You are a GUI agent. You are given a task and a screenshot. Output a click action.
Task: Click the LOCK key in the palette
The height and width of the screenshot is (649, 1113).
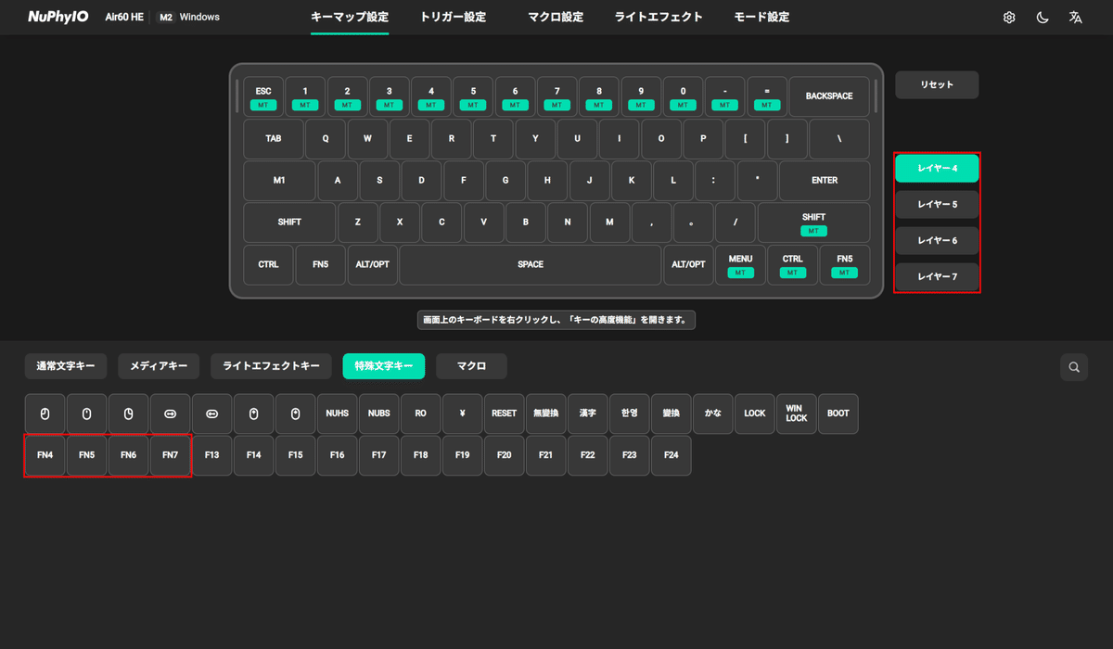pos(754,414)
